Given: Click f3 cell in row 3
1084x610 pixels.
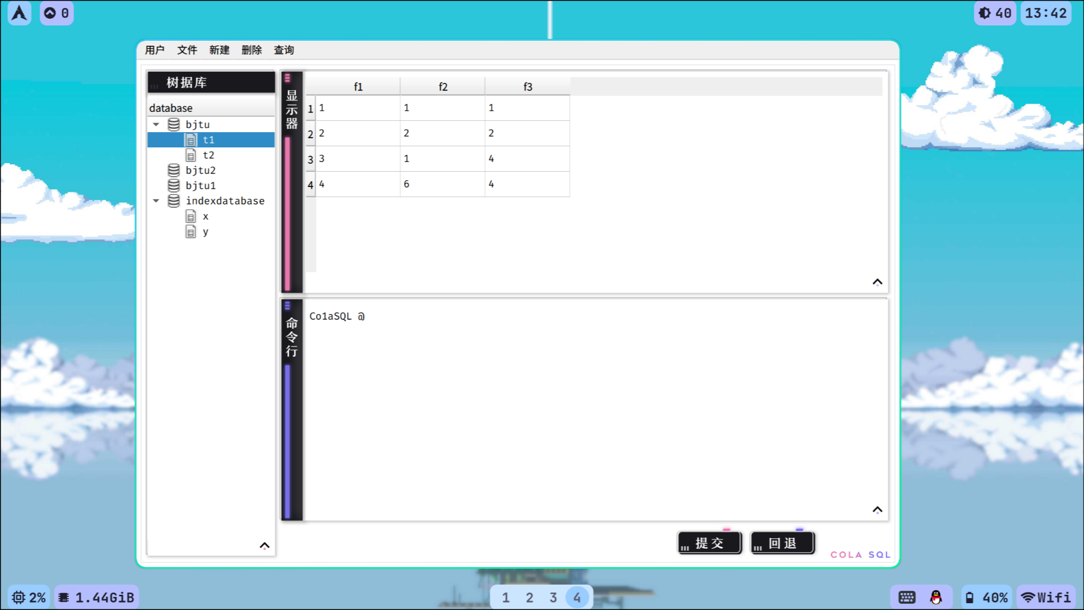Looking at the screenshot, I should point(527,159).
